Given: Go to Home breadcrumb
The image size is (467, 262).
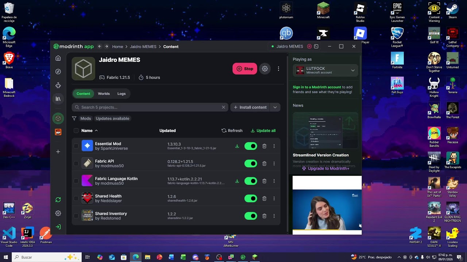Looking at the screenshot, I should (x=117, y=47).
